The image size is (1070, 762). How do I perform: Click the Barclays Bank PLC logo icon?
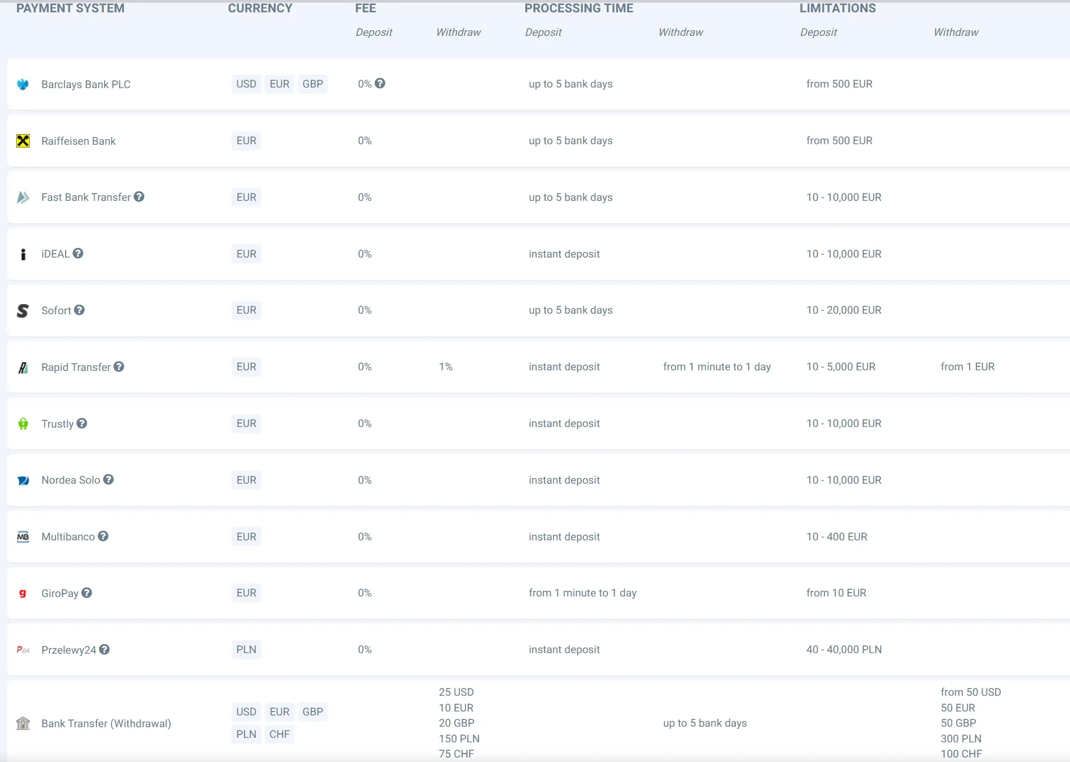tap(23, 85)
